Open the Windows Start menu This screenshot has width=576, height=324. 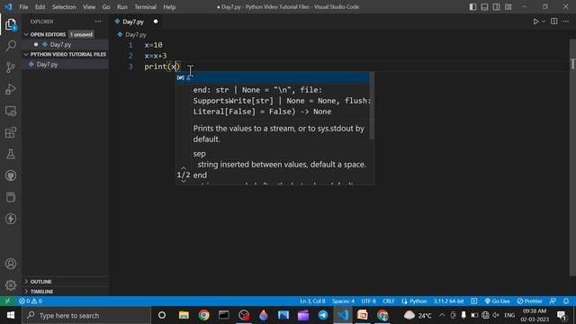[x=11, y=315]
